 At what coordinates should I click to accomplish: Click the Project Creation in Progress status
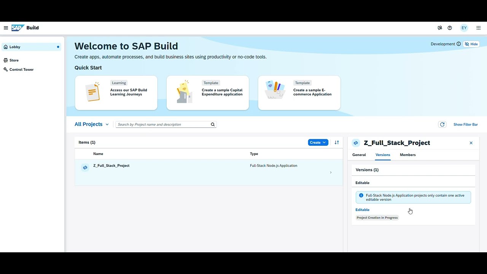pos(377,218)
